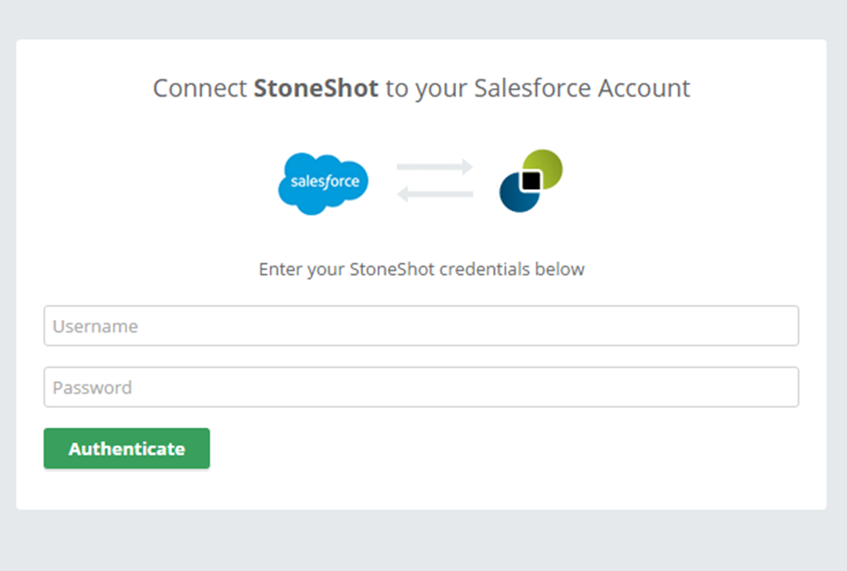Focus the Password input field
847x571 pixels.
422,387
